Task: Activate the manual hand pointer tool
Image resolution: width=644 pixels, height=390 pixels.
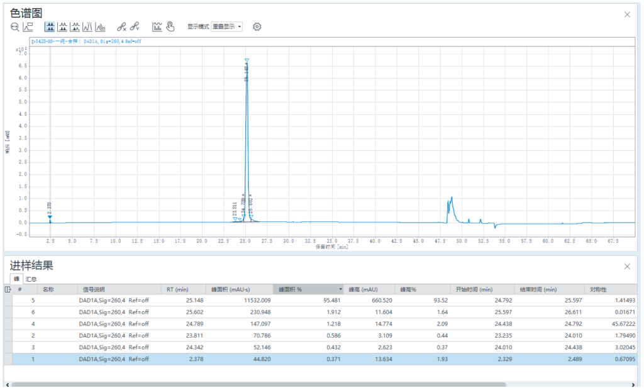Action: [x=170, y=27]
